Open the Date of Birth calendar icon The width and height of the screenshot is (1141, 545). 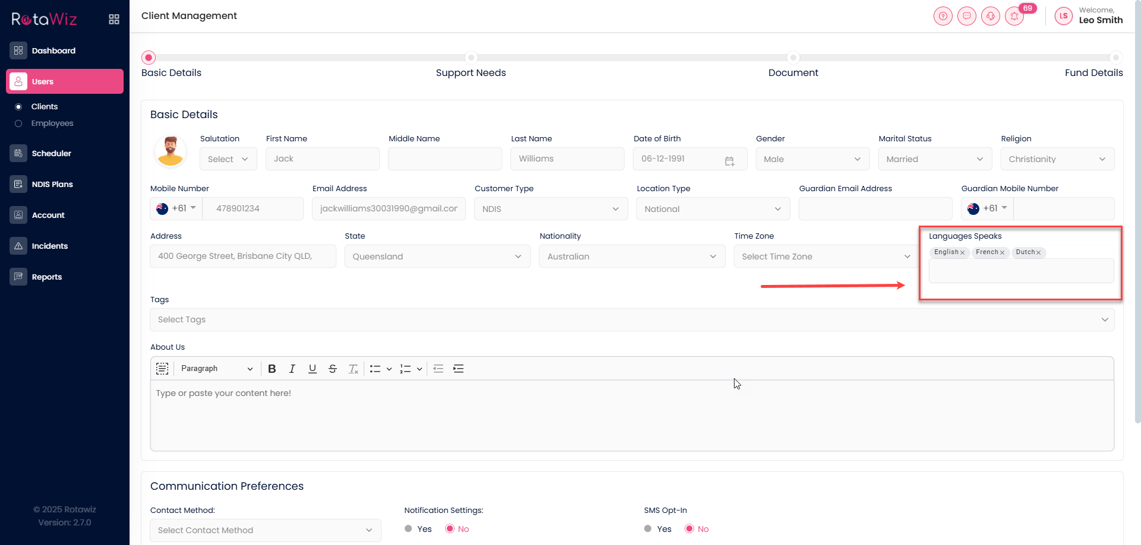[x=729, y=161]
